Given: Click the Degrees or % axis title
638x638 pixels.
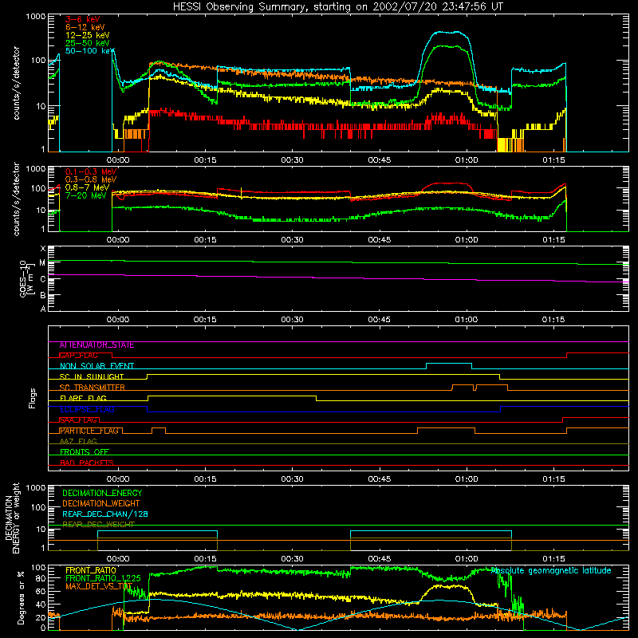Looking at the screenshot, I should (22, 597).
